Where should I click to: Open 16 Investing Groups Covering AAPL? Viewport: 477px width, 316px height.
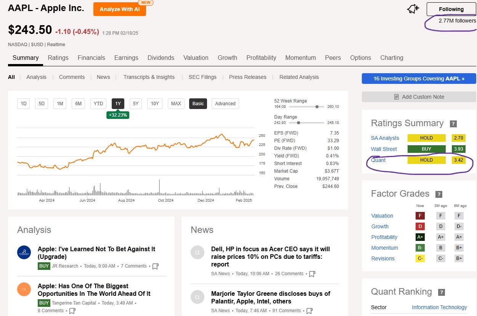pos(419,79)
